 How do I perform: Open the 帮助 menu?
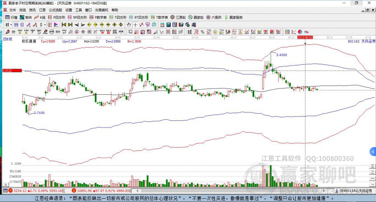tap(115, 10)
